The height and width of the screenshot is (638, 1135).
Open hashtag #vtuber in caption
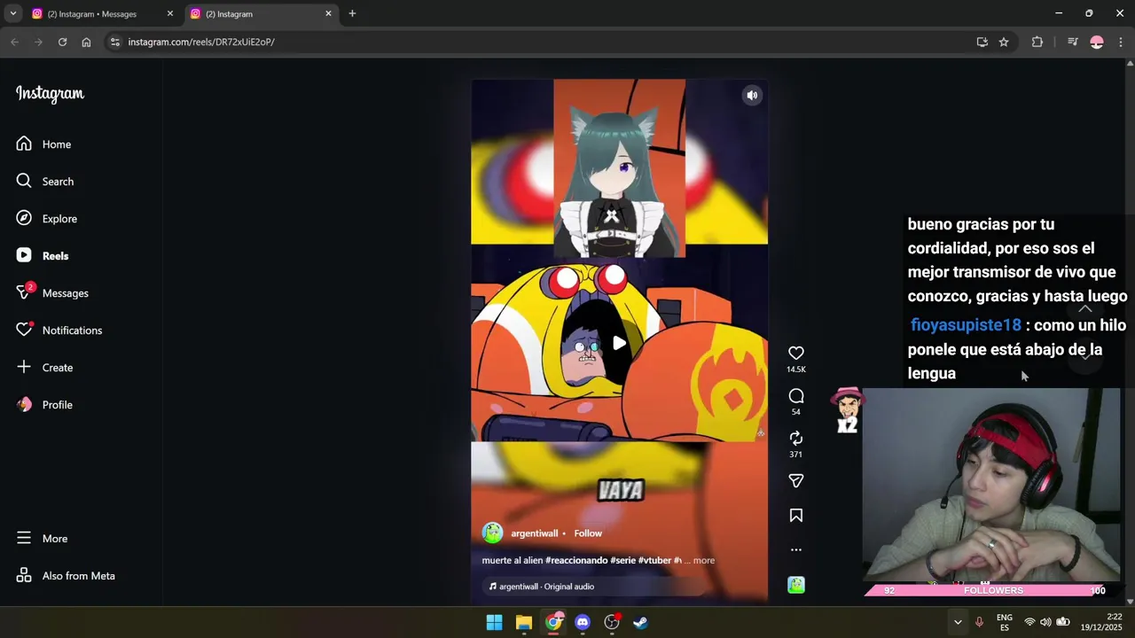(x=654, y=560)
